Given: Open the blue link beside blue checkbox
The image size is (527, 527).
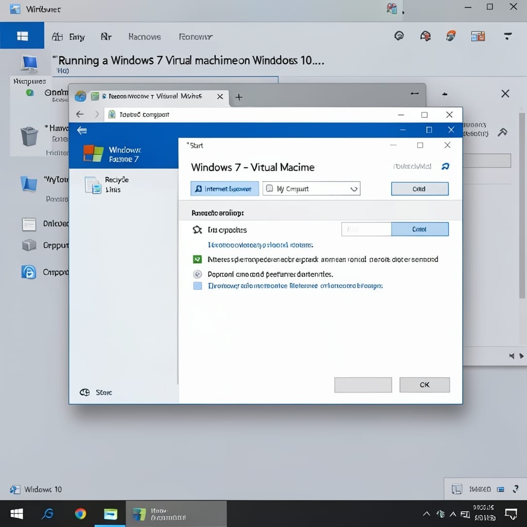Looking at the screenshot, I should pyautogui.click(x=295, y=286).
